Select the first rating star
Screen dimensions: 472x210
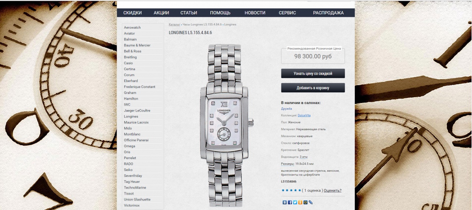point(283,190)
